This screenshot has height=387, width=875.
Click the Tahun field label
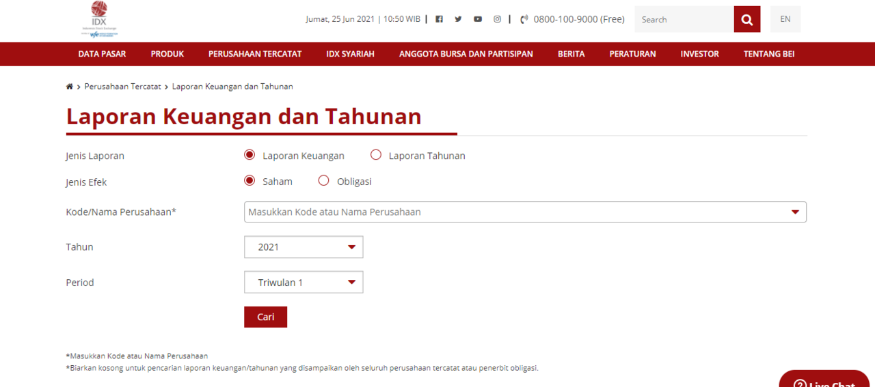point(79,247)
